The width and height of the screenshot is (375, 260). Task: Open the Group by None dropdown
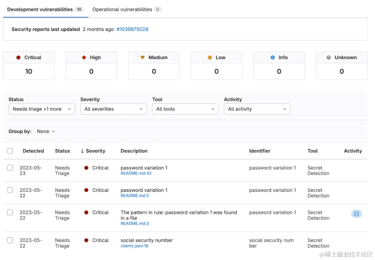click(x=46, y=132)
